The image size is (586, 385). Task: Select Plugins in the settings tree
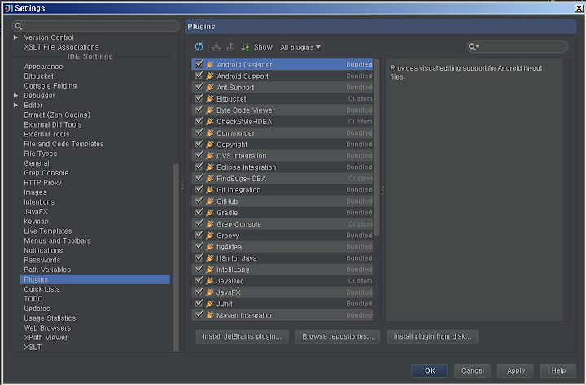coord(95,279)
